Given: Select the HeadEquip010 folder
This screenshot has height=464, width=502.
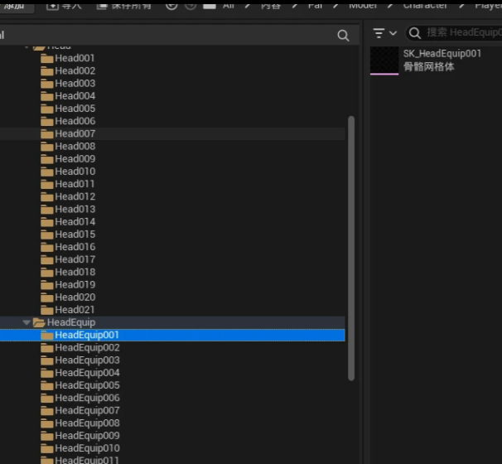Looking at the screenshot, I should 87,448.
